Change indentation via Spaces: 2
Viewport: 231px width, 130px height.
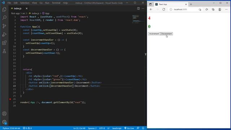tap(92, 128)
